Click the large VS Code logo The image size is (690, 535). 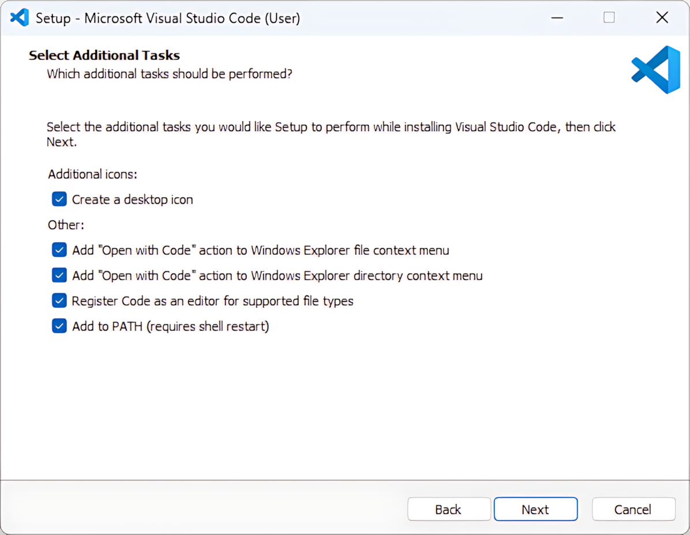tap(656, 70)
